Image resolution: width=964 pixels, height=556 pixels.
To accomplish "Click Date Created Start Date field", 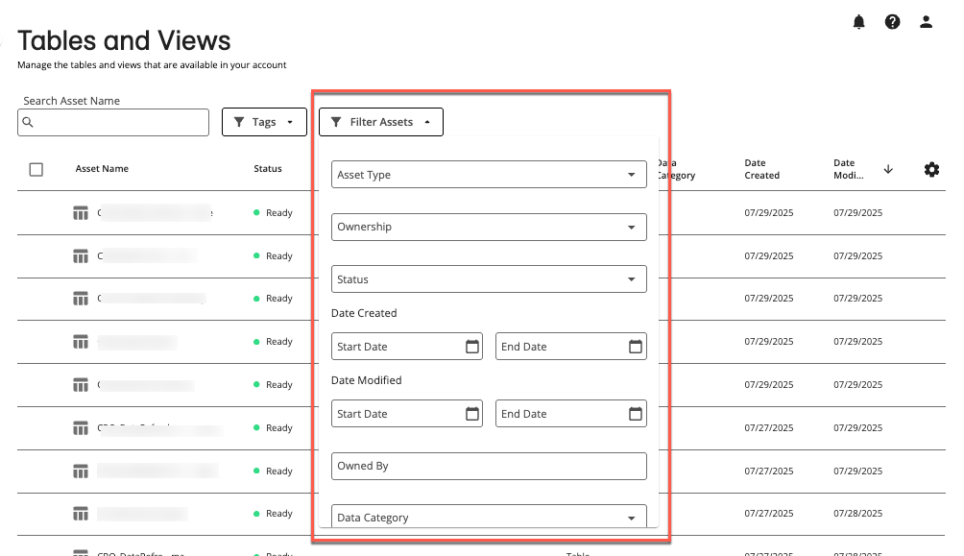I will tap(407, 347).
